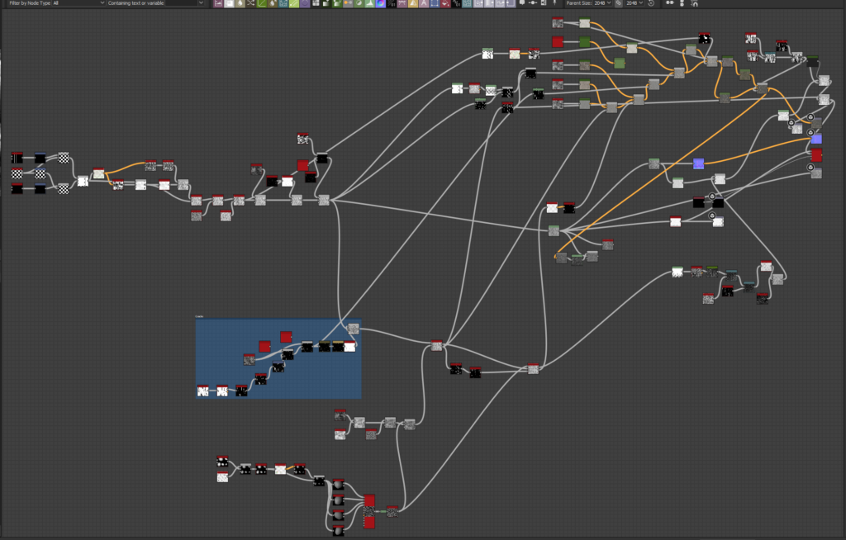This screenshot has width=846, height=540.
Task: Add a Gradient Map node from the toolbar
Action: (337, 3)
